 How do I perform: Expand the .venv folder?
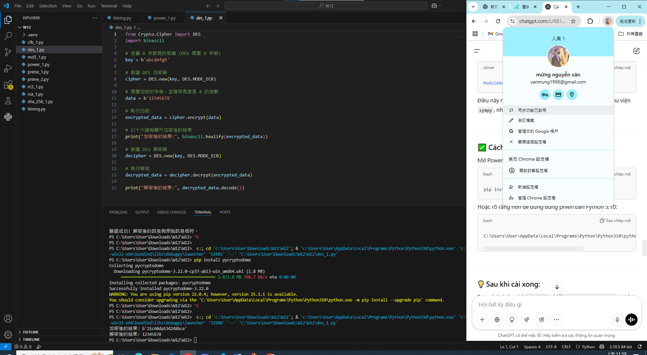tap(33, 35)
